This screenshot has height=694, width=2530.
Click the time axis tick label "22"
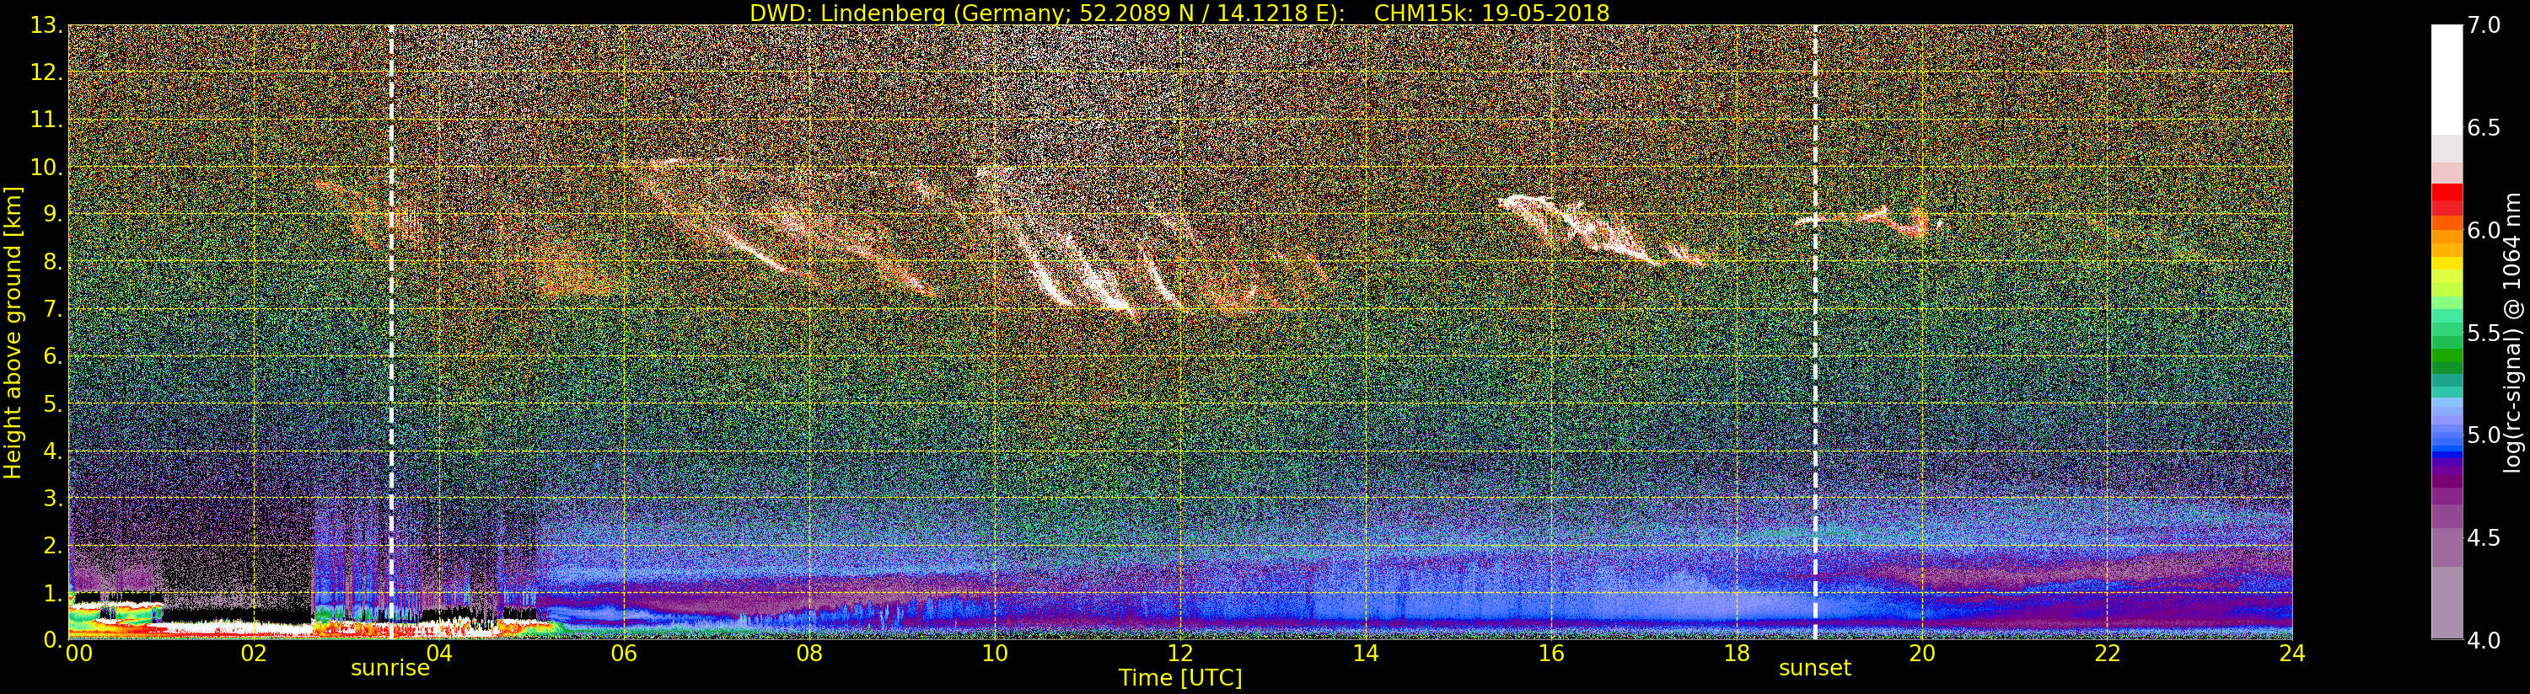pos(2108,654)
